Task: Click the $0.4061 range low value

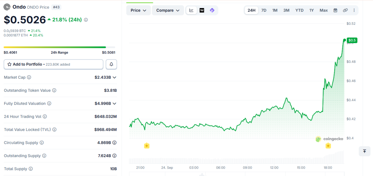Action: click(x=10, y=52)
